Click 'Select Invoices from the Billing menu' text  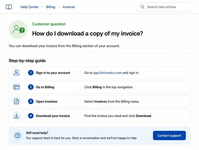click(112, 102)
